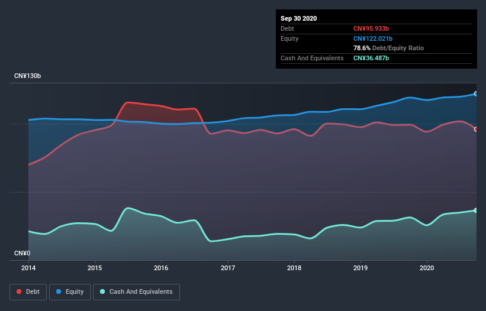Click the 2015 x-axis label

pos(95,268)
